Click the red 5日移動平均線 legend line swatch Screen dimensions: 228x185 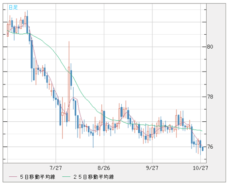pyautogui.click(x=13, y=177)
